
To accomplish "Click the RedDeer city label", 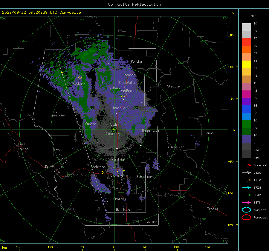I will pyautogui.click(x=127, y=90).
